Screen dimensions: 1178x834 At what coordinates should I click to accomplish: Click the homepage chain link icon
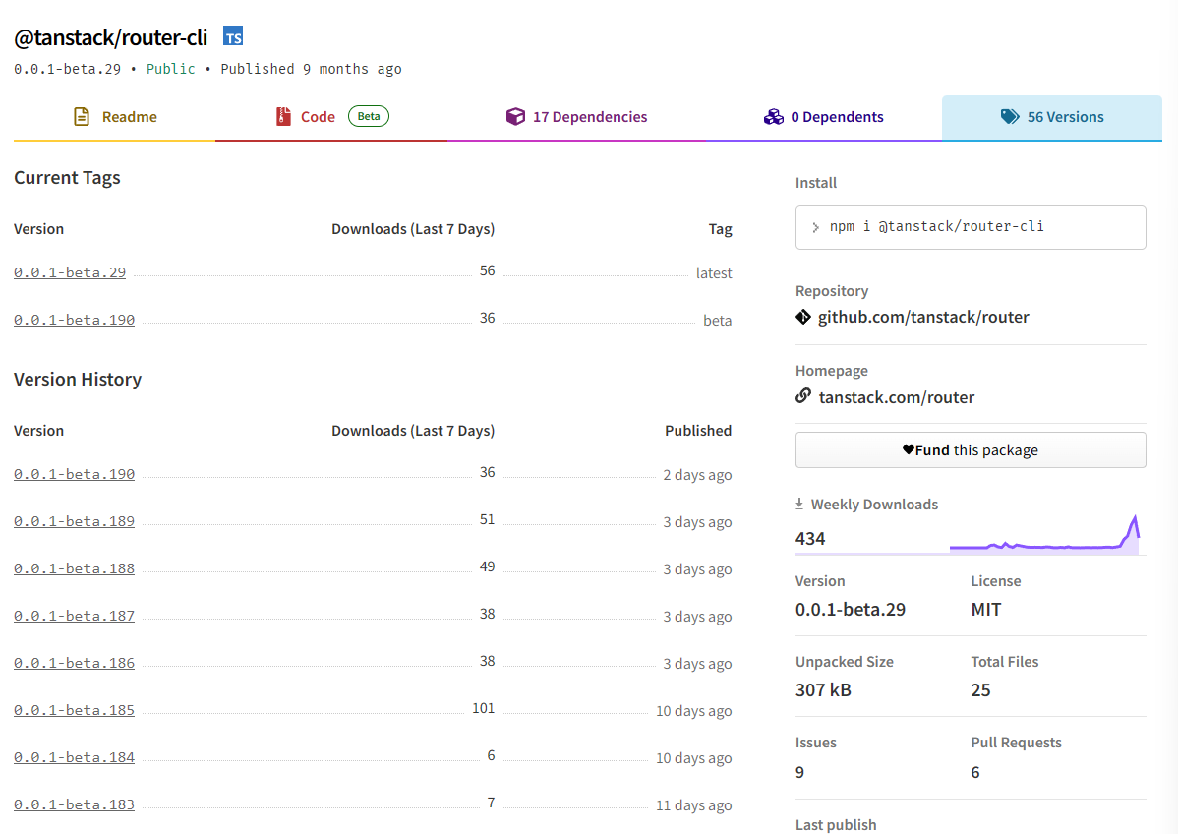tap(803, 397)
